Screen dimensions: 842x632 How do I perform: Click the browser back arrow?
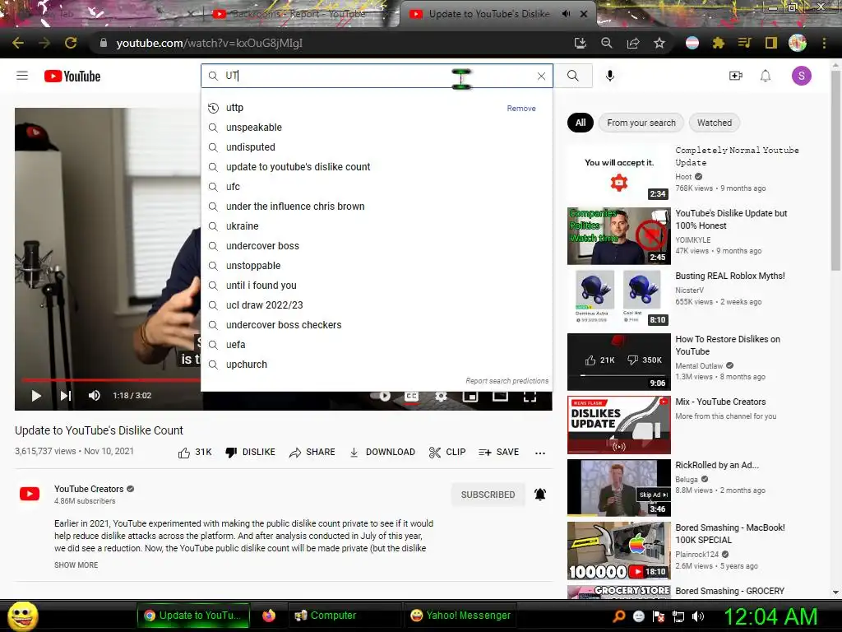tap(18, 43)
